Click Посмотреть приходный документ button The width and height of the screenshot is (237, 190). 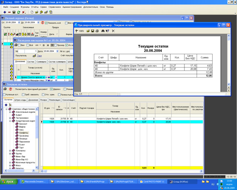pos(31,89)
